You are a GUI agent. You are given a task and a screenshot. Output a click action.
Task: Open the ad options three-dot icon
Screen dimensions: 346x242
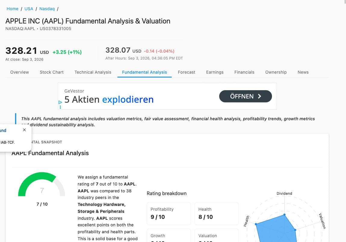(60, 107)
